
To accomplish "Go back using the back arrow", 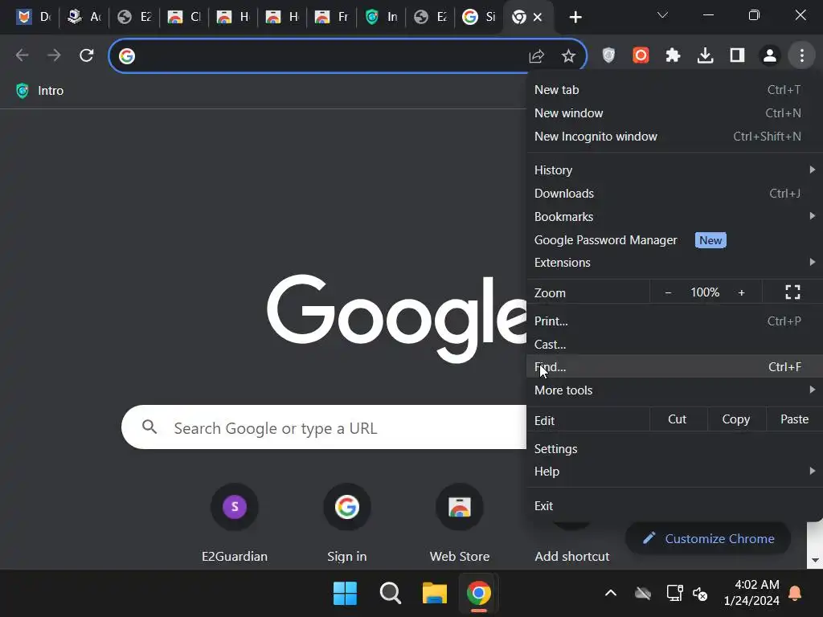I will click(x=22, y=55).
